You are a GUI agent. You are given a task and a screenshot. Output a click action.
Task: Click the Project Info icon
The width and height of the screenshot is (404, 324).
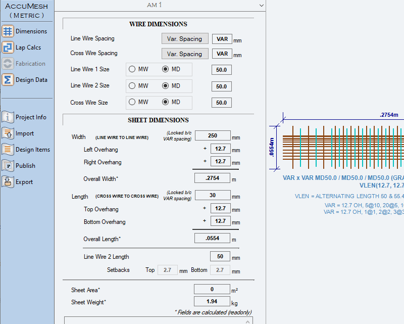[x=8, y=117]
